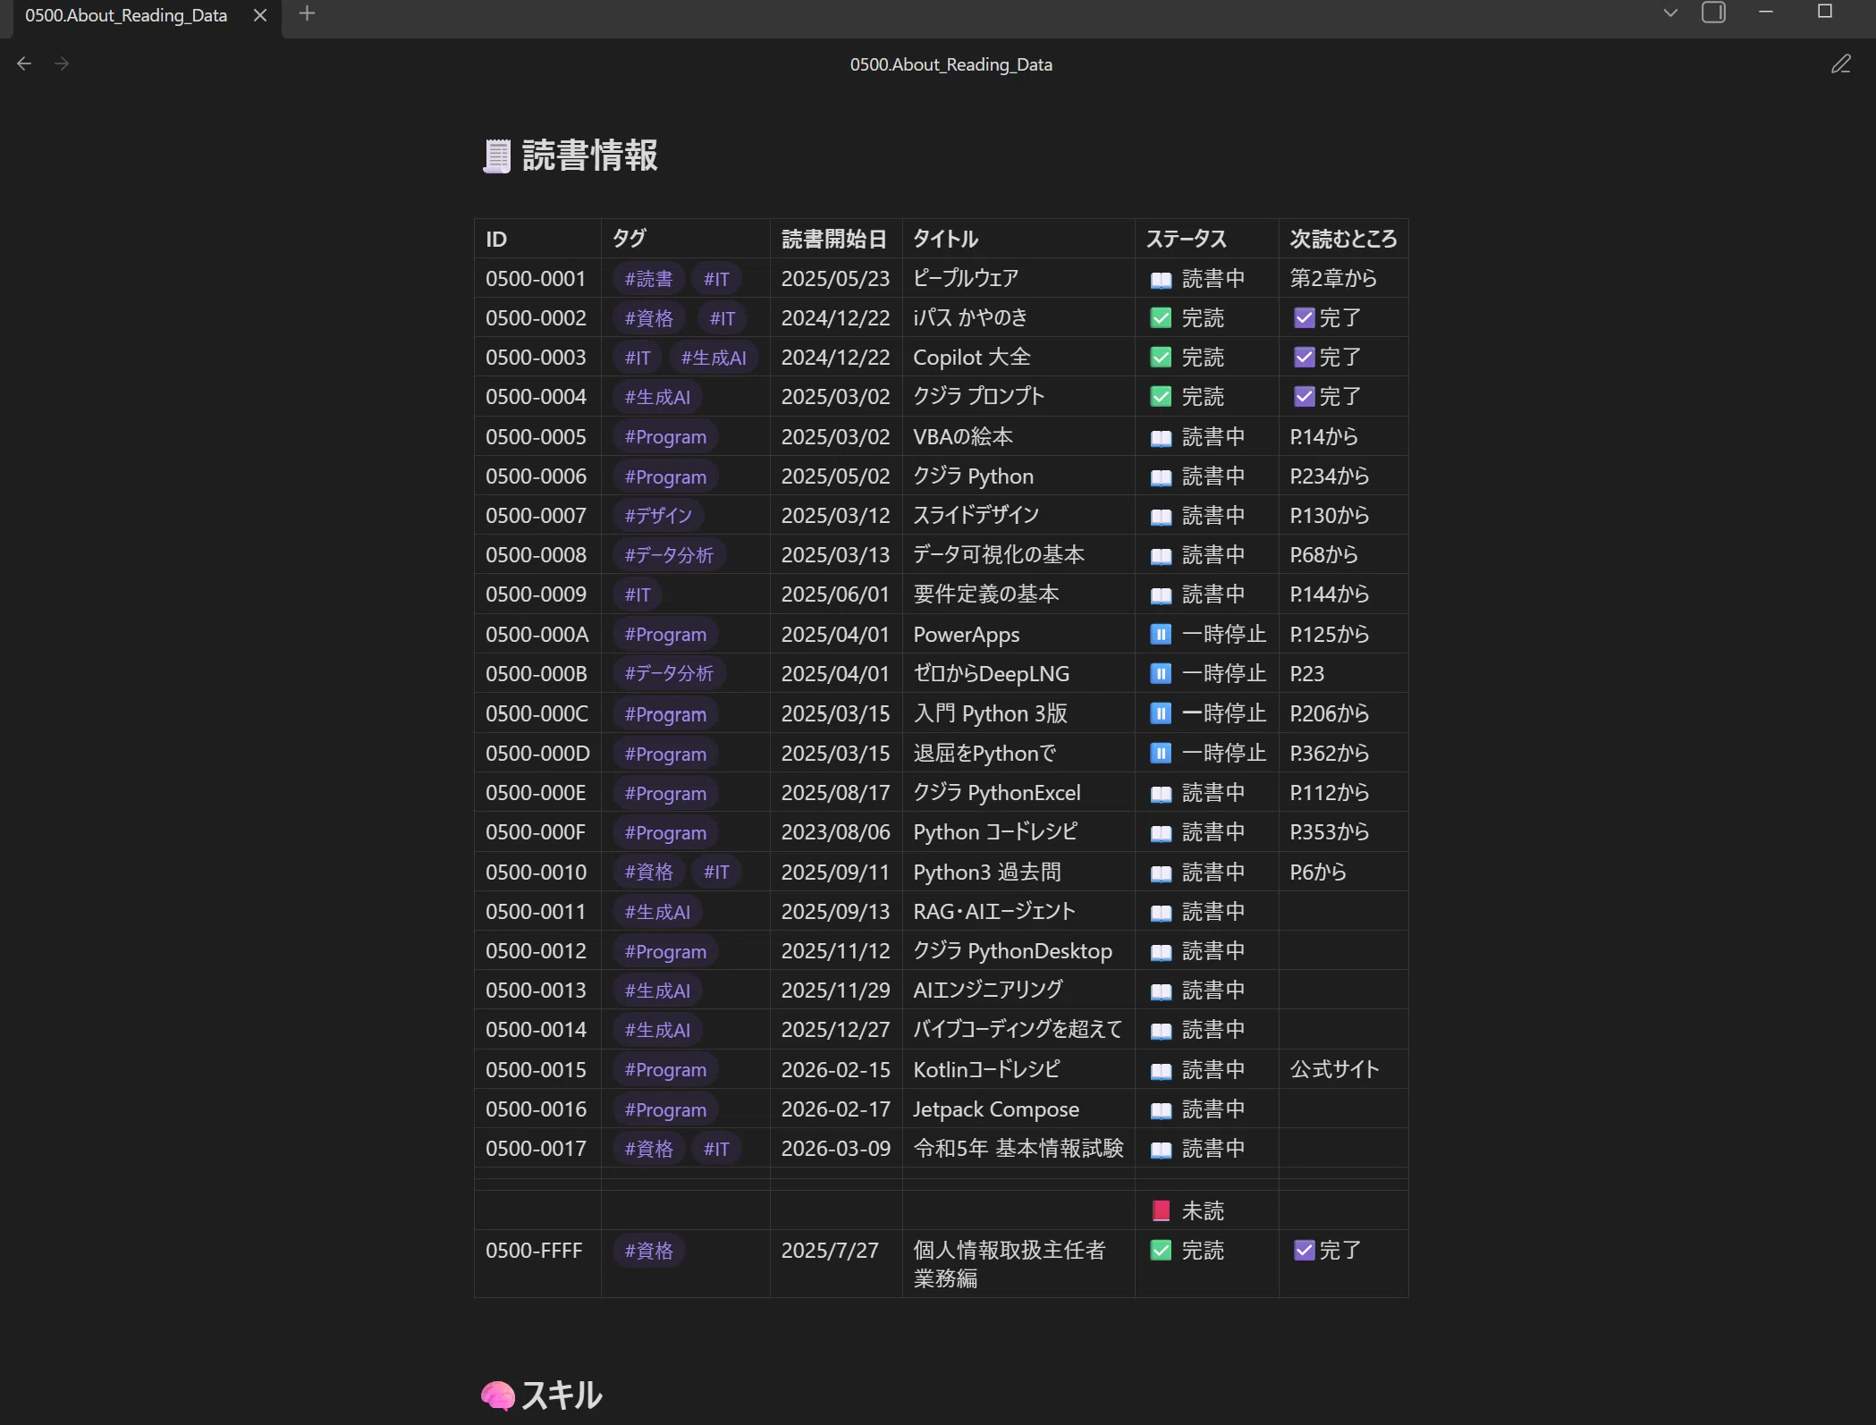Screen dimensions: 1876x1425
Task: Click the pause icon in ゼロからDeepLNG row
Action: coord(1161,673)
